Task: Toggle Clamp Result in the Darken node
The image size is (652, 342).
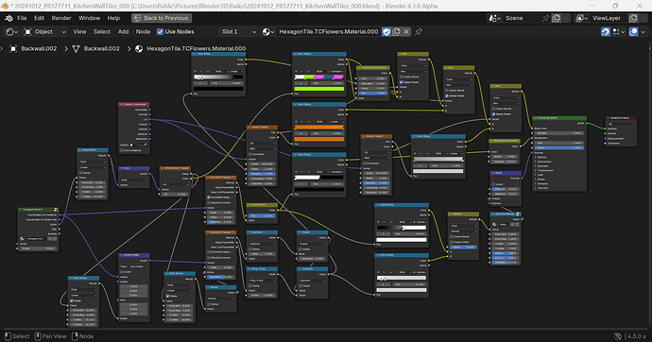Action: [452, 236]
